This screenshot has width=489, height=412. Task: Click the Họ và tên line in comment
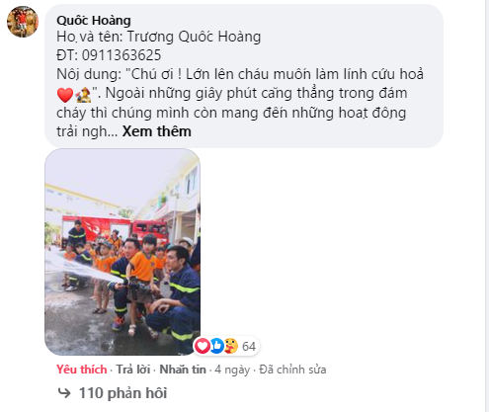click(x=158, y=37)
